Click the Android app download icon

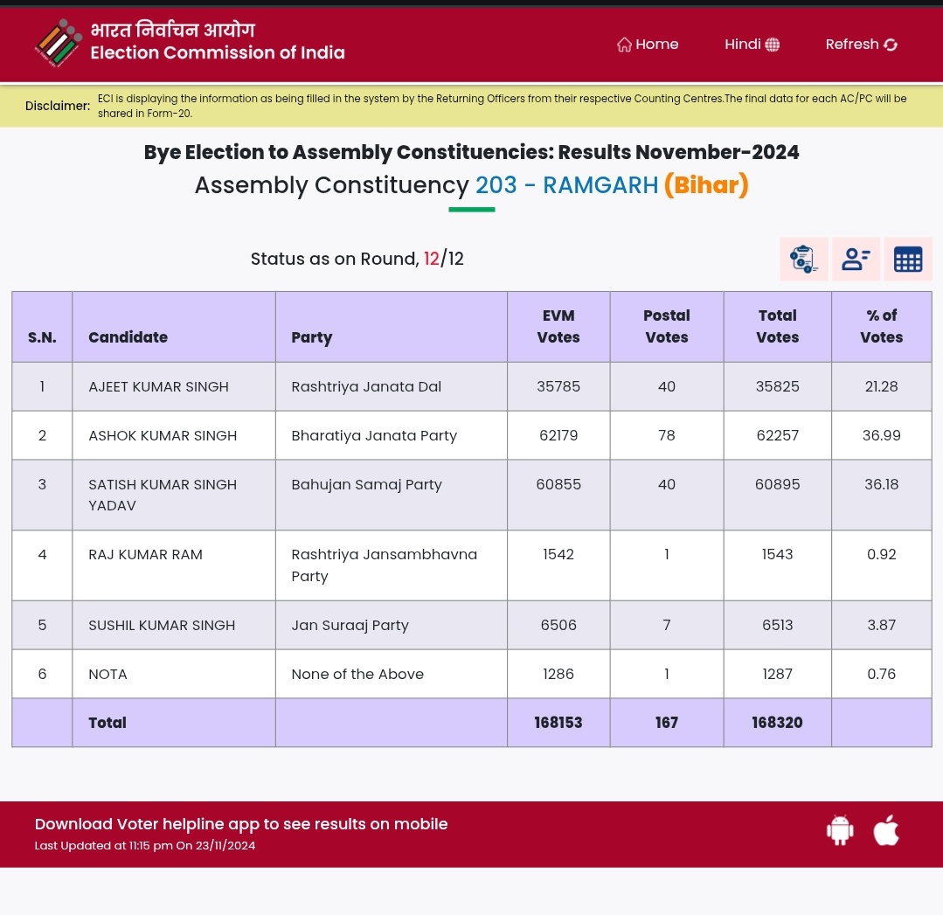(840, 830)
